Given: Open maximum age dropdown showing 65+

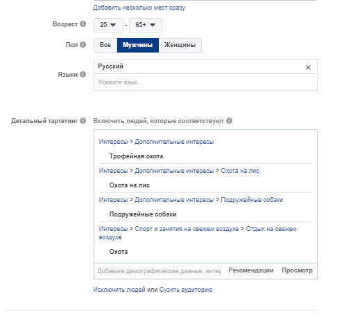Looking at the screenshot, I should click(146, 25).
